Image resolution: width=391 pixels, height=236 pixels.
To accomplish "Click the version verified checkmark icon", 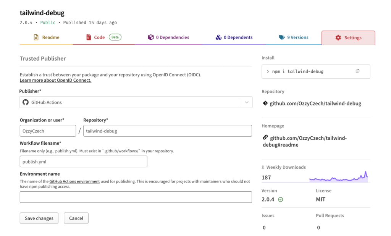I will click(x=281, y=199).
